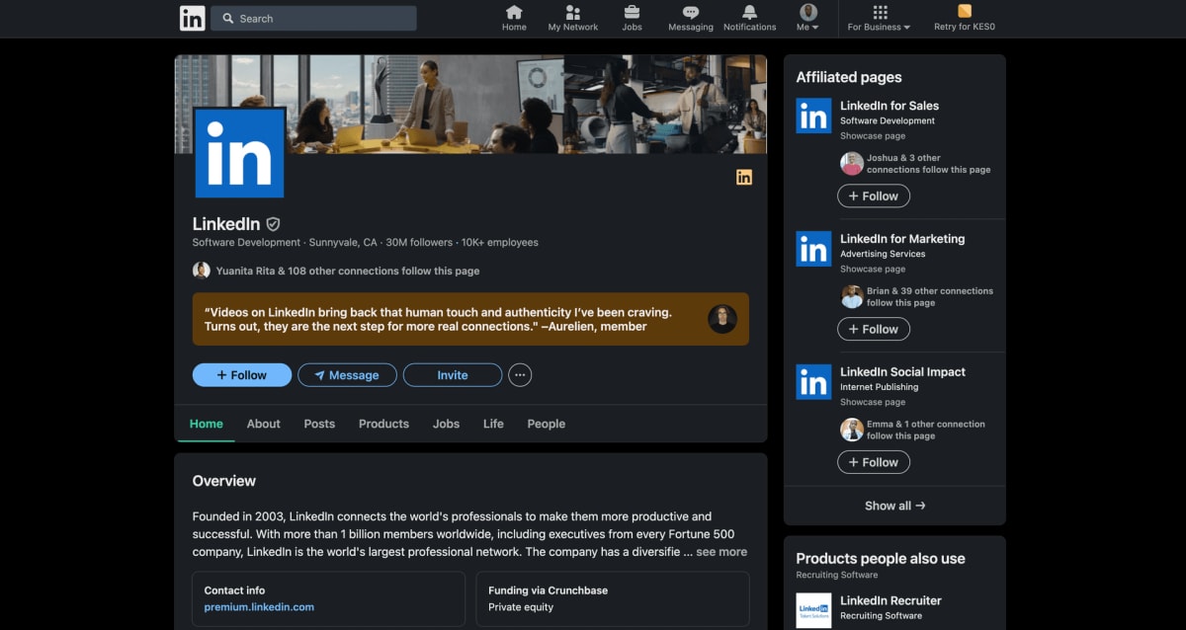
Task: Expand overview with see more
Action: pos(721,552)
